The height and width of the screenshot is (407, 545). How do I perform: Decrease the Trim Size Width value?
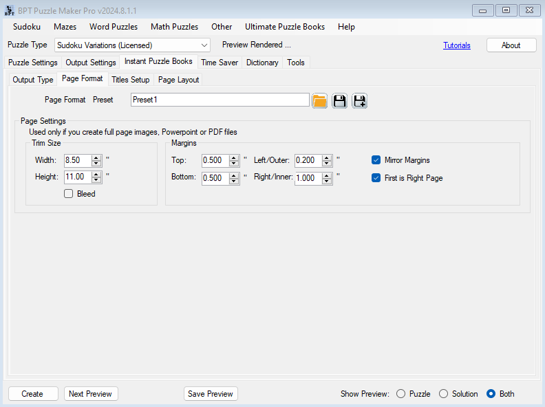[x=96, y=163]
